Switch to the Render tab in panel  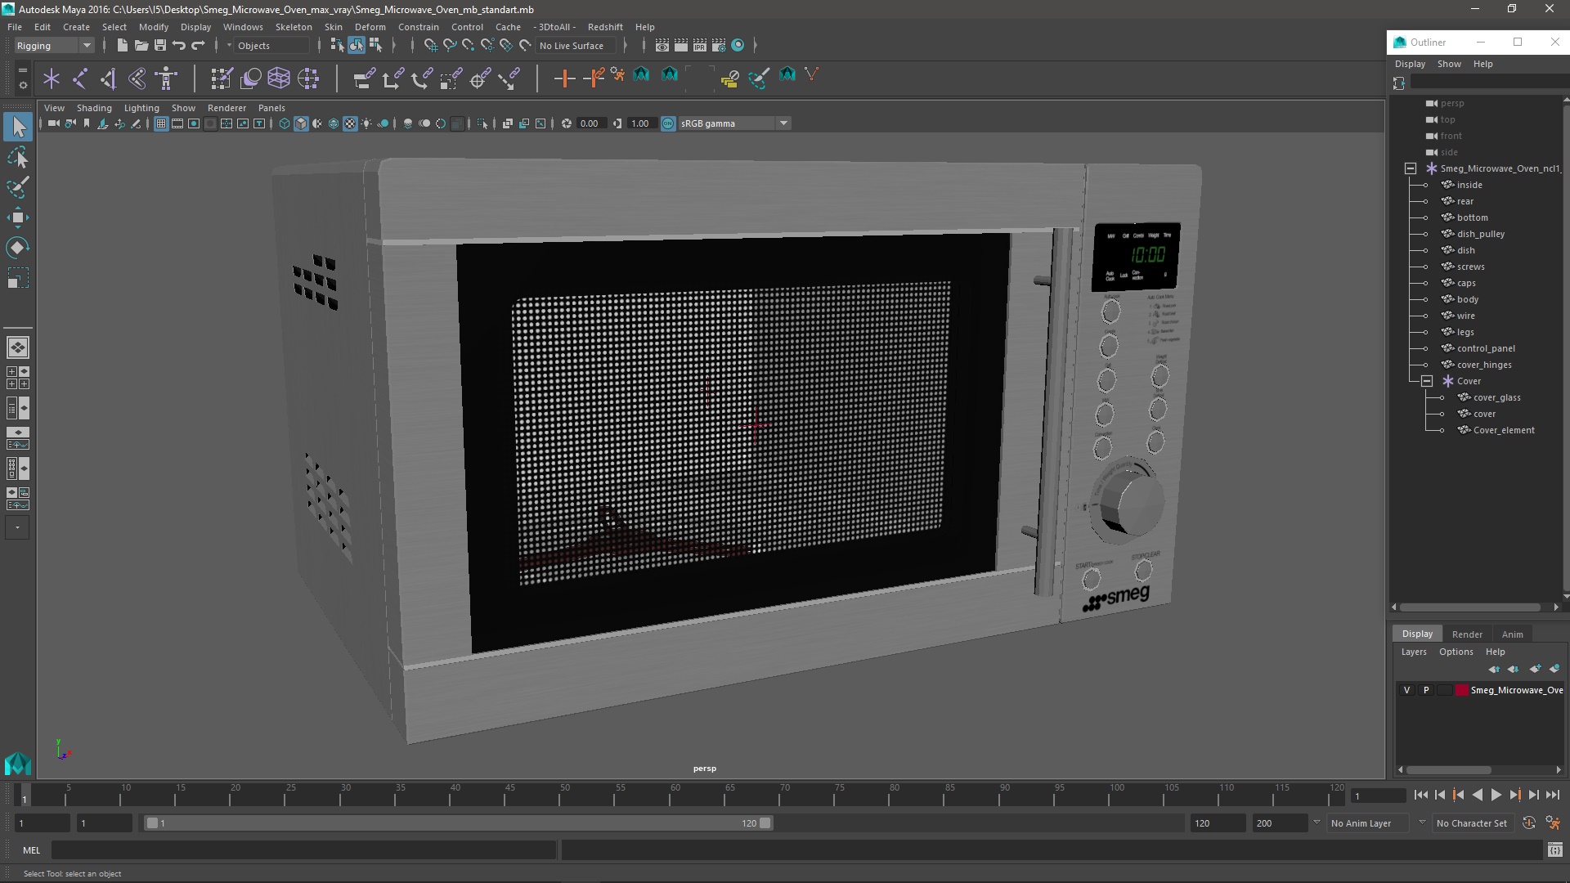tap(1466, 633)
